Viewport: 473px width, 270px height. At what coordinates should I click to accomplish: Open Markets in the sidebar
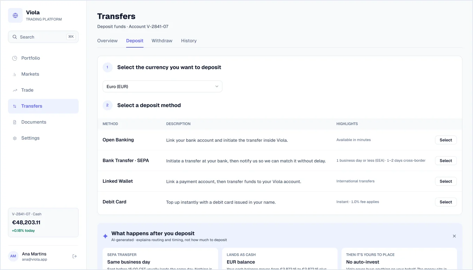coord(43,74)
